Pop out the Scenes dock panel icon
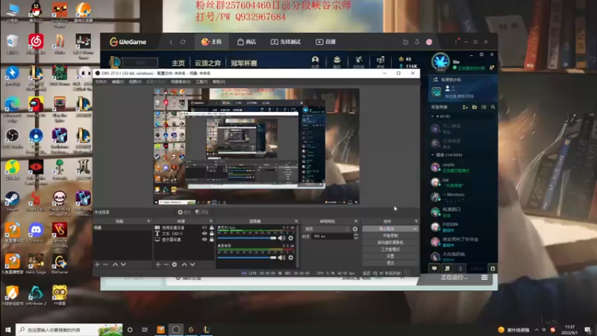The image size is (597, 336). 149,221
